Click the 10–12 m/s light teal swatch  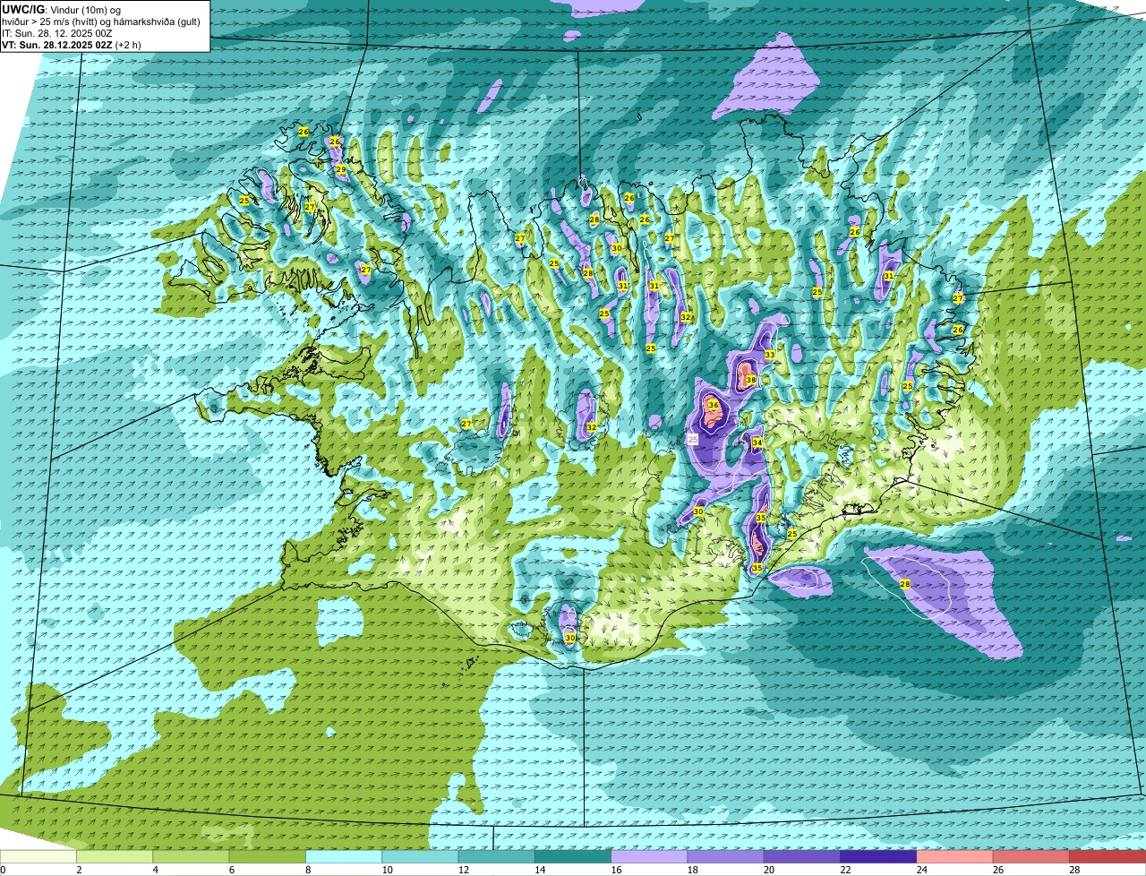(420, 856)
